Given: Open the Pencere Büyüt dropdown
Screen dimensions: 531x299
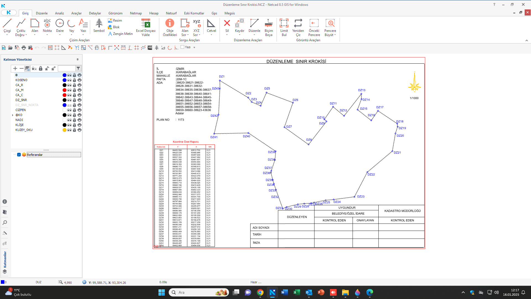Looking at the screenshot, I should click(335, 35).
